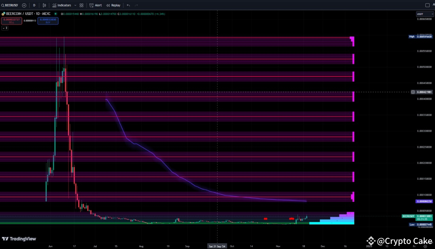Redo the last chart action

[x=136, y=5]
